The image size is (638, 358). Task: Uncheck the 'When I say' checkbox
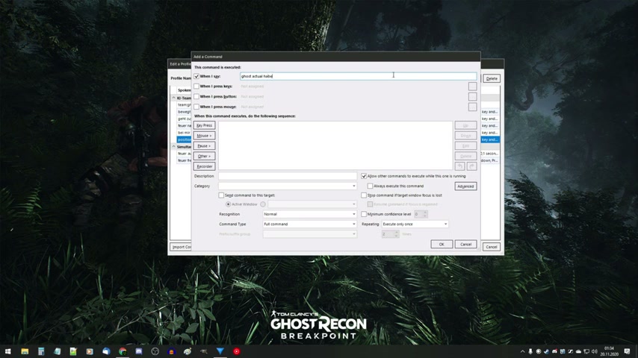[196, 76]
